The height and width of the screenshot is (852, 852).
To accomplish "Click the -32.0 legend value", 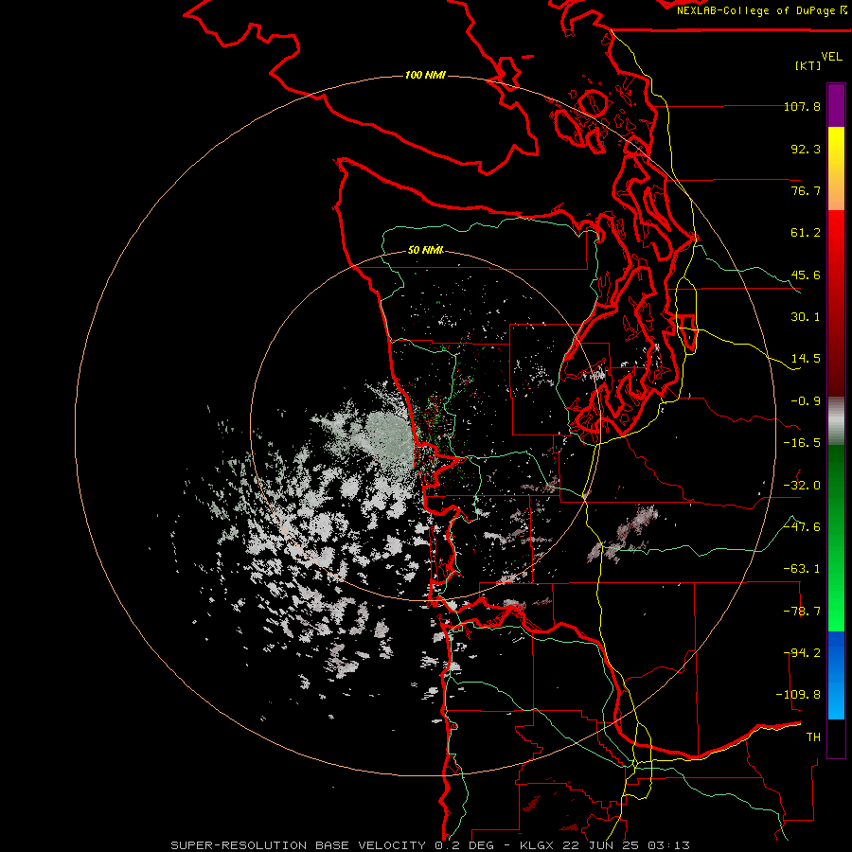I will (x=802, y=486).
